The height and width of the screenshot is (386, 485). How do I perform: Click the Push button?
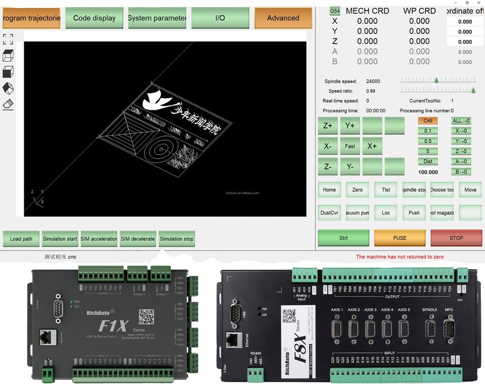[x=414, y=213]
